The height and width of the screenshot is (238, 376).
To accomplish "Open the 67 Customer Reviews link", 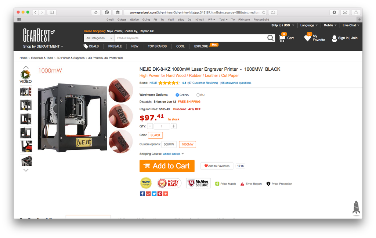I will coord(203,83).
